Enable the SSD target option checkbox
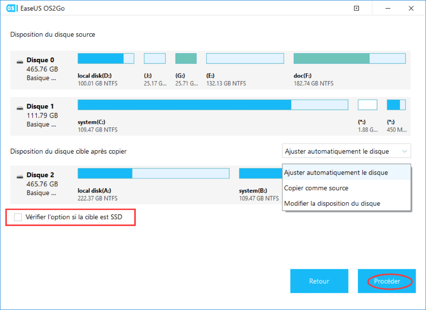 18,217
